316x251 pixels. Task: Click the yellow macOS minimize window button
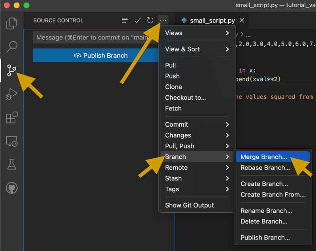click(x=17, y=5)
